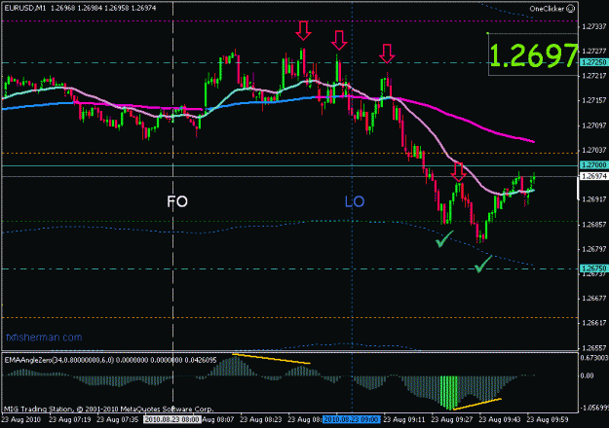Click the 0.673003 indicator scale value
Screen dimensions: 609x428
coord(594,358)
